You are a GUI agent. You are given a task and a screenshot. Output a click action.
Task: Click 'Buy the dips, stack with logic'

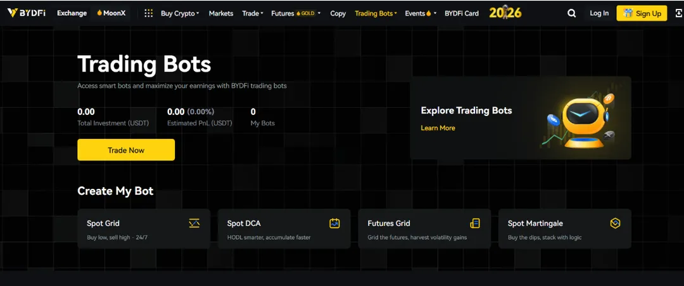pos(545,238)
